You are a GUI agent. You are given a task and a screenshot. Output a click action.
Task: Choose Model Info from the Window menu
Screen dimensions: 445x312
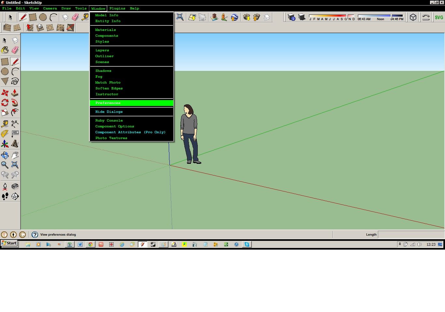click(132, 15)
